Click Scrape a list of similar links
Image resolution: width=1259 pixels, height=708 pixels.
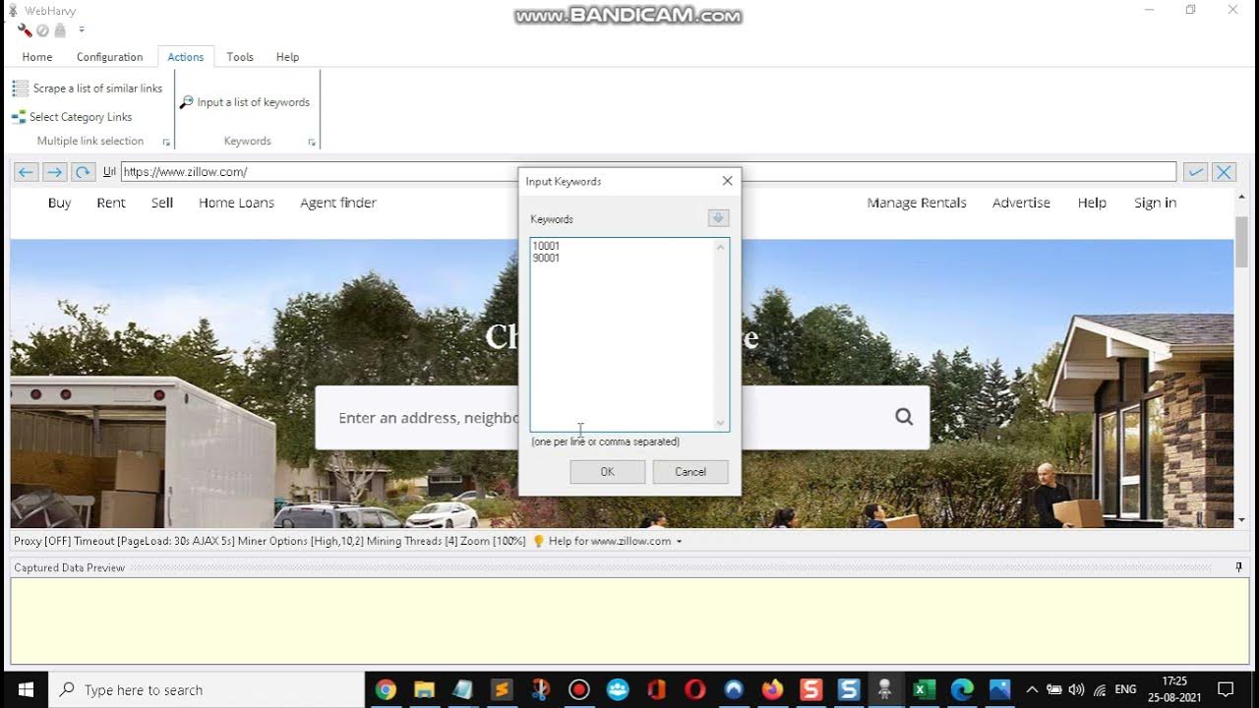coord(88,88)
